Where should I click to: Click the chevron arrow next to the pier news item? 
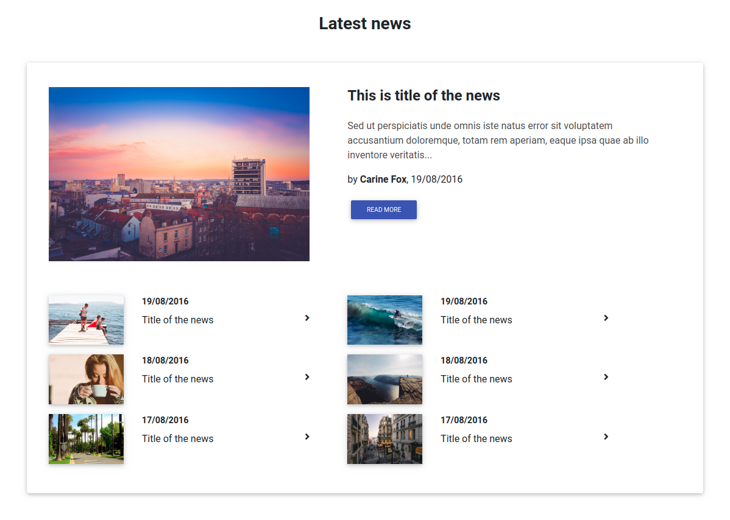coord(307,318)
